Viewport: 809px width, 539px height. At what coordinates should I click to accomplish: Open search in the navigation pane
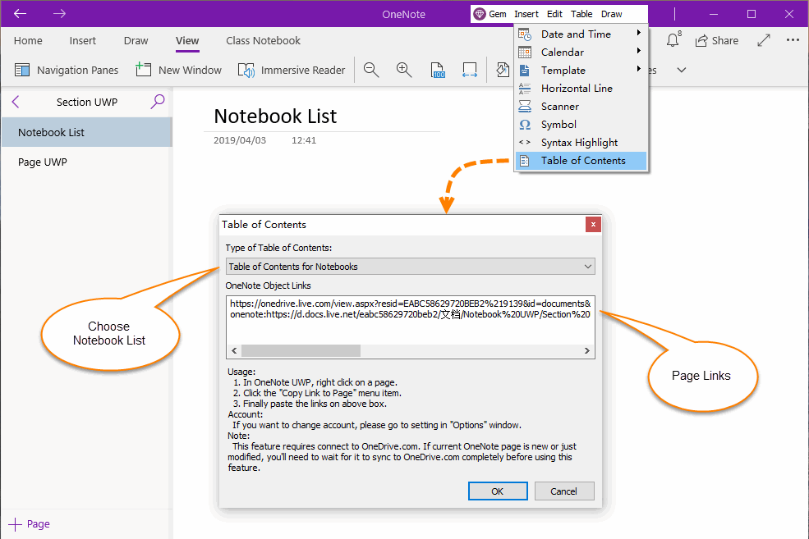(x=158, y=102)
